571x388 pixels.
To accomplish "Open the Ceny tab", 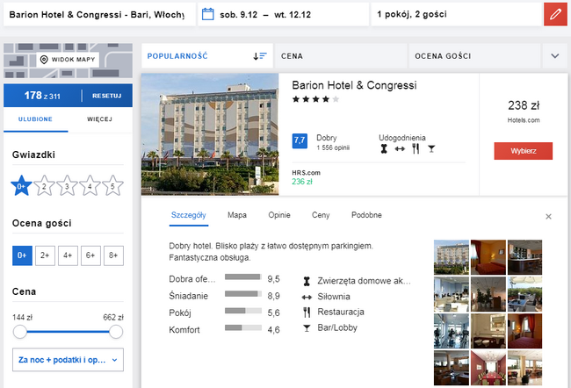I will [321, 215].
